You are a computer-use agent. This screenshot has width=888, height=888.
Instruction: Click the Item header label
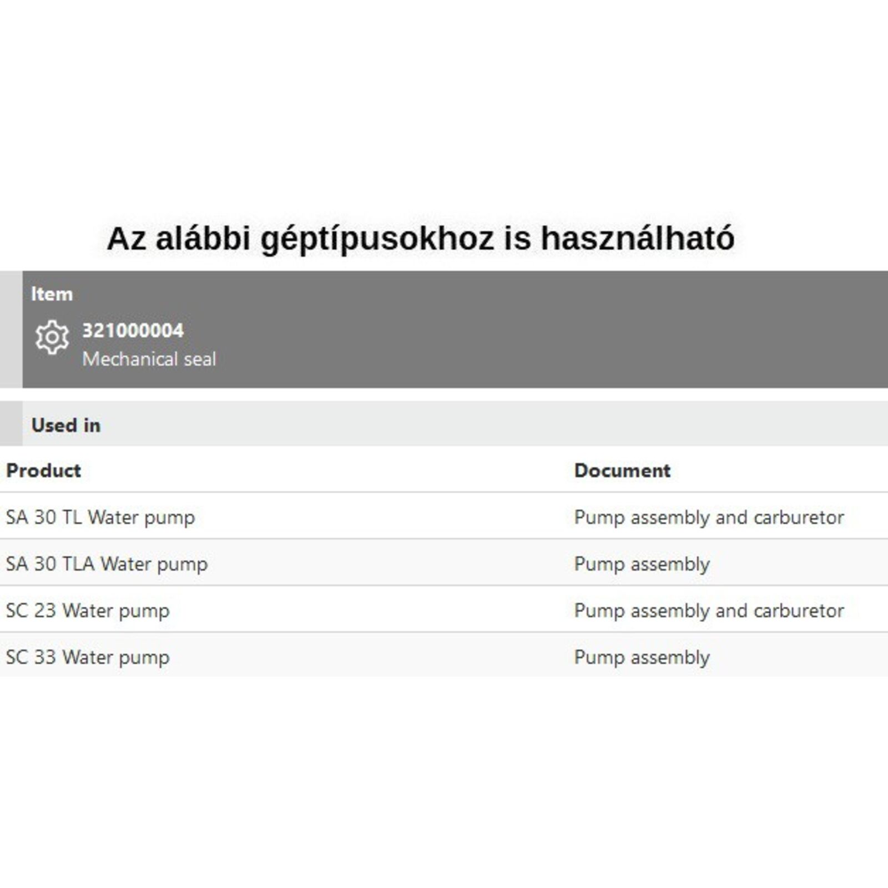click(52, 294)
